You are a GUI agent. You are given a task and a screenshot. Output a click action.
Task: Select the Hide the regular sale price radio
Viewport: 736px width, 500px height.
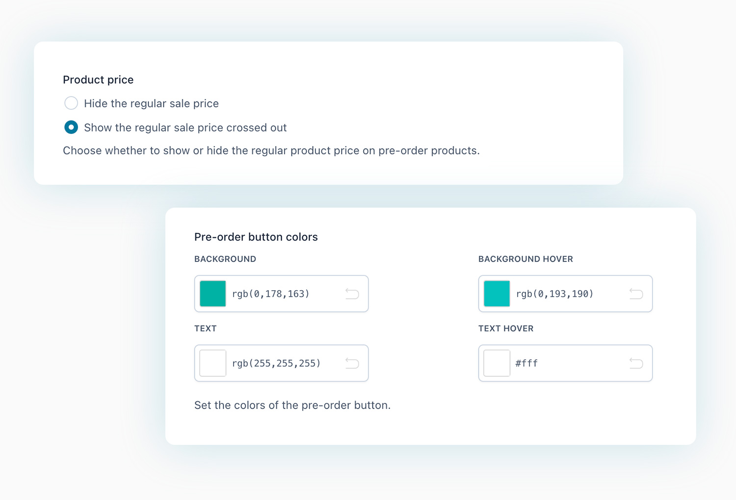(71, 103)
